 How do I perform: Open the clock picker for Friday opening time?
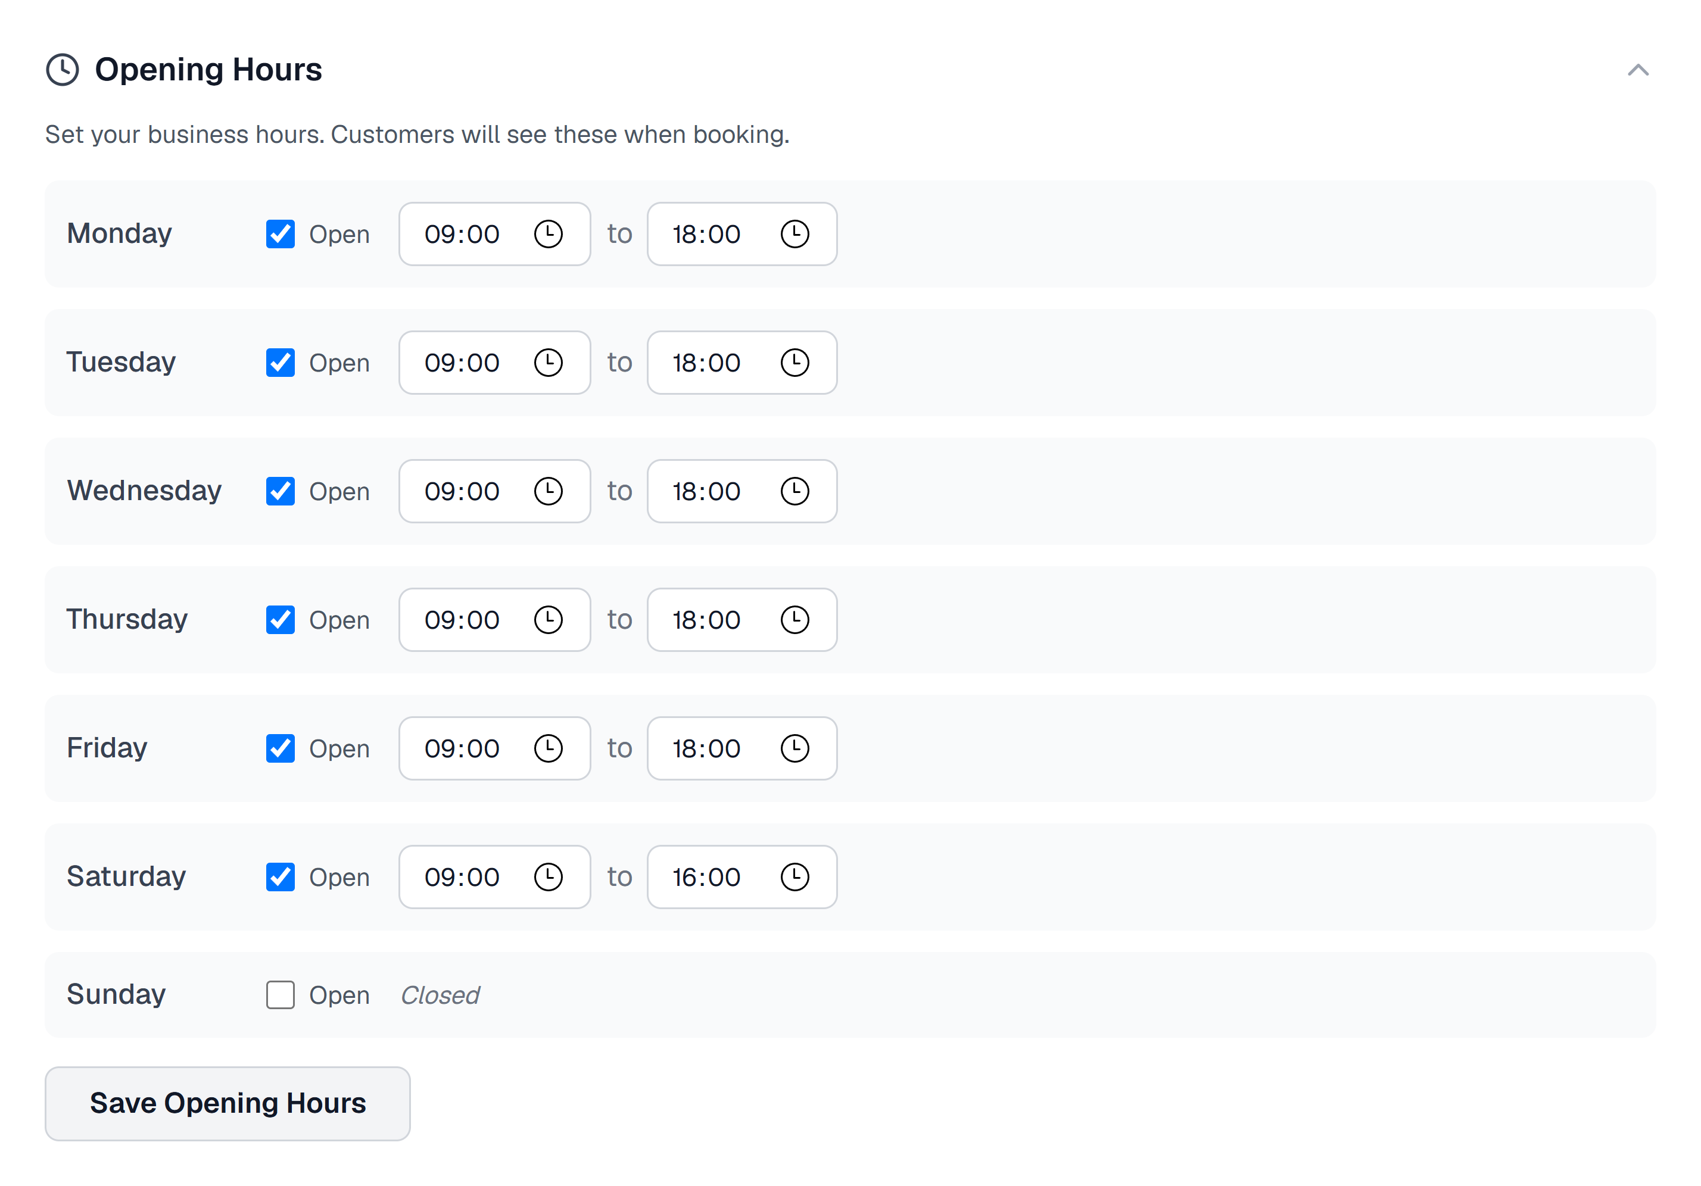point(548,748)
